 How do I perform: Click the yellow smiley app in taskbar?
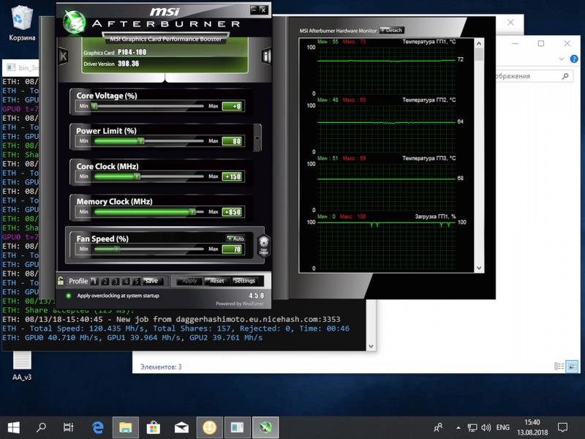pos(209,427)
